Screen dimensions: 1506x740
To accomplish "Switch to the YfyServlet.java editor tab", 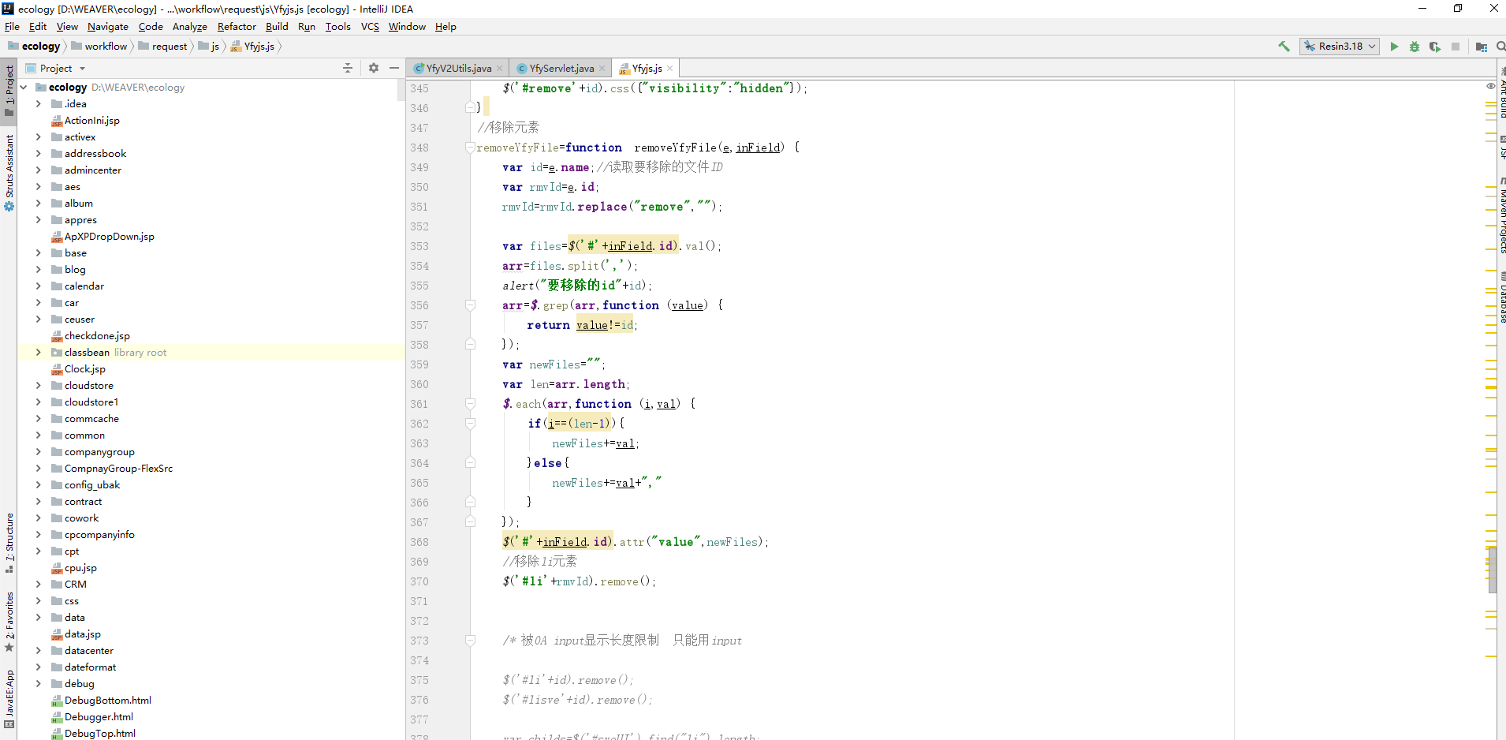I will pos(560,68).
